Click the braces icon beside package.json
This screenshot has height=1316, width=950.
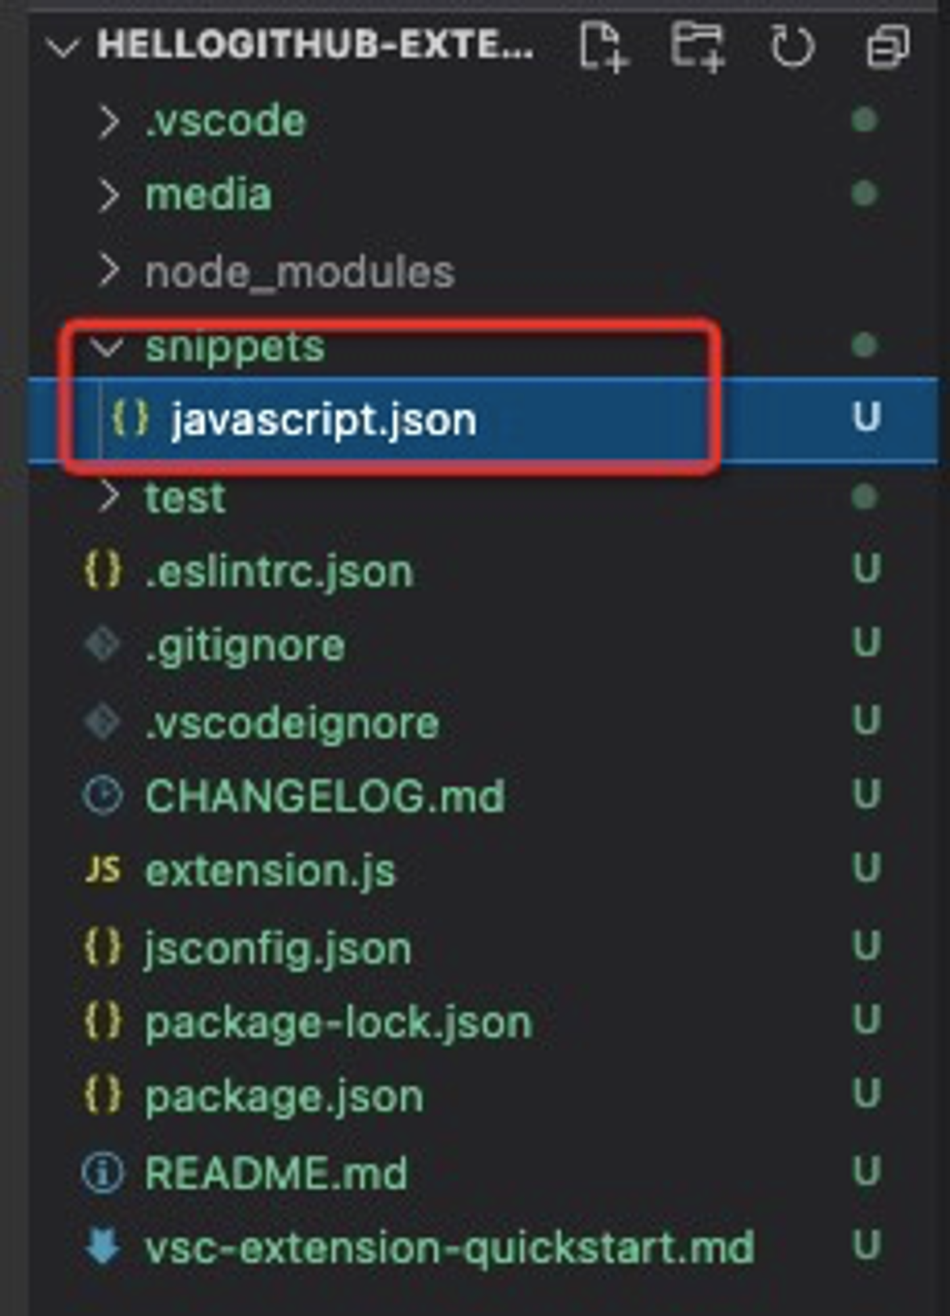pyautogui.click(x=103, y=1096)
